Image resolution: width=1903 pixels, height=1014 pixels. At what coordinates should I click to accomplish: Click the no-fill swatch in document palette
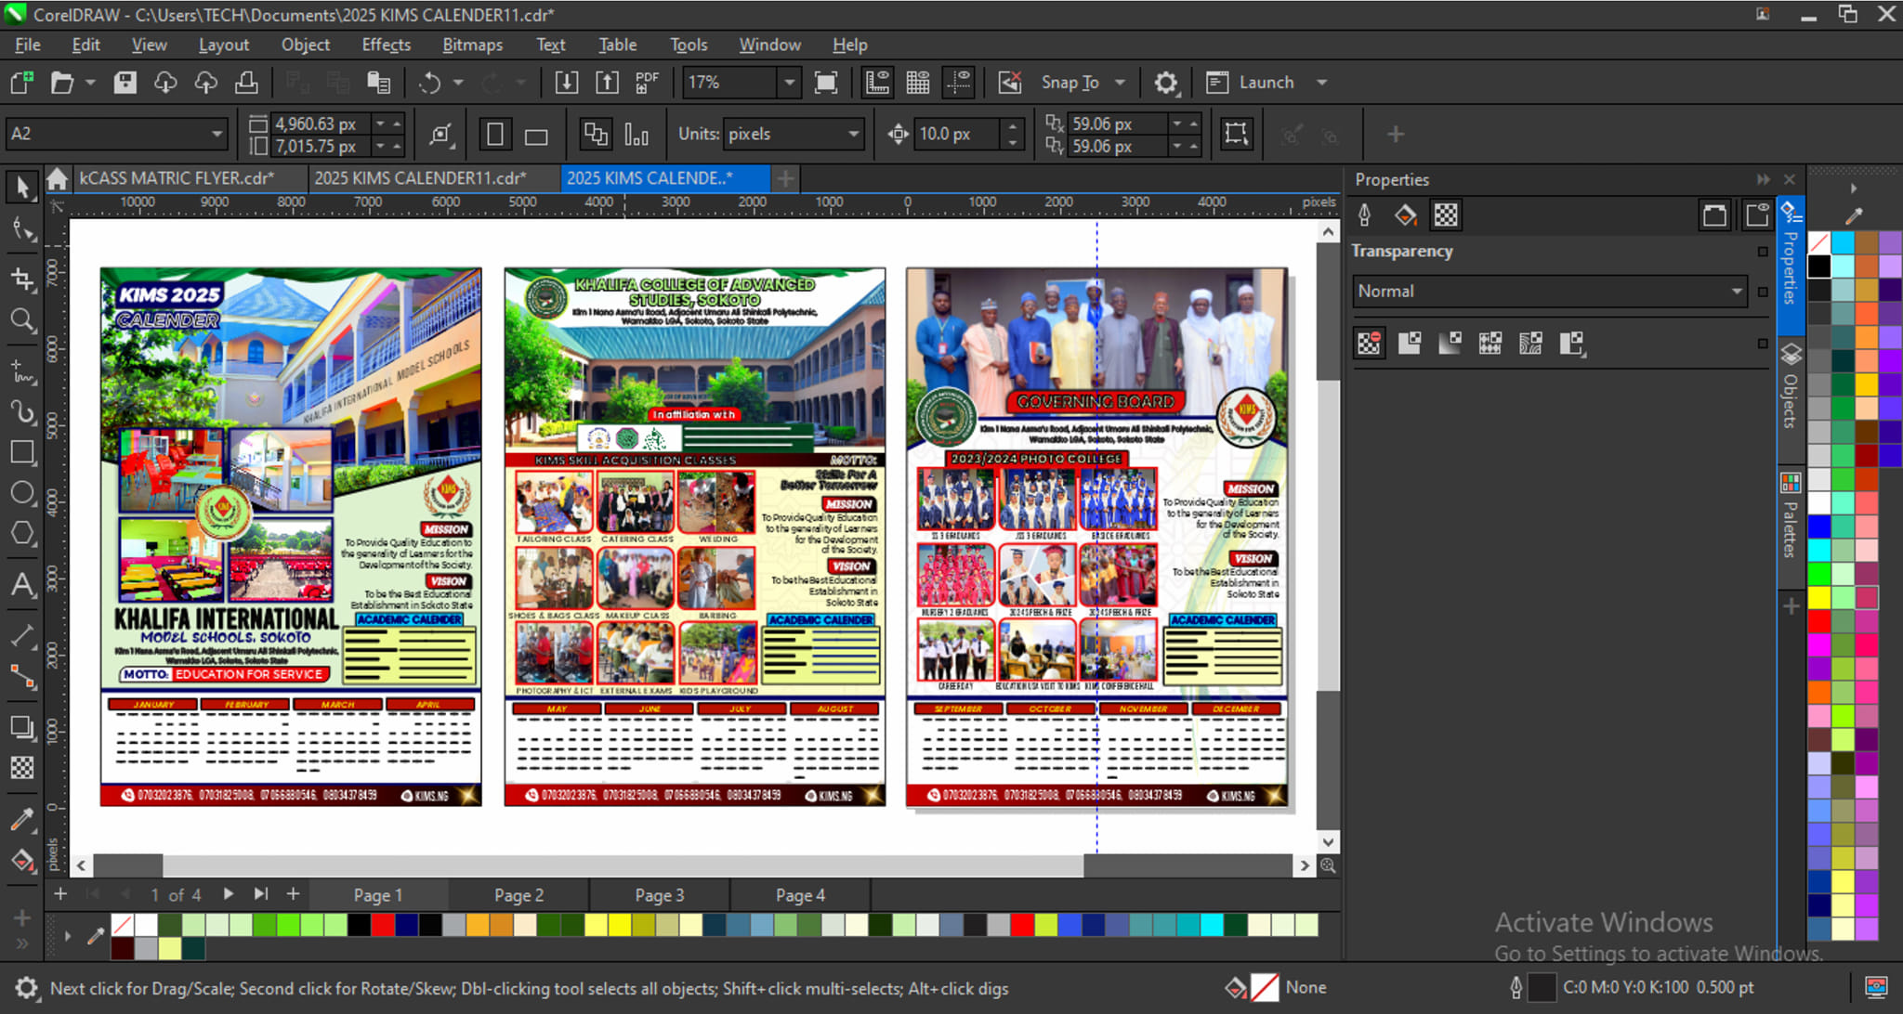coord(122,925)
